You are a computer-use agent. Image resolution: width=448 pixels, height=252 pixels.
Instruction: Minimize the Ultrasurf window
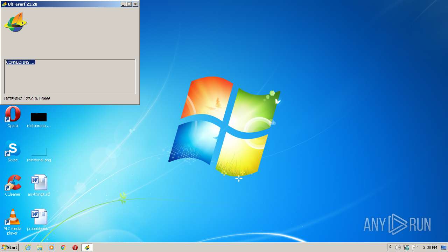click(123, 4)
